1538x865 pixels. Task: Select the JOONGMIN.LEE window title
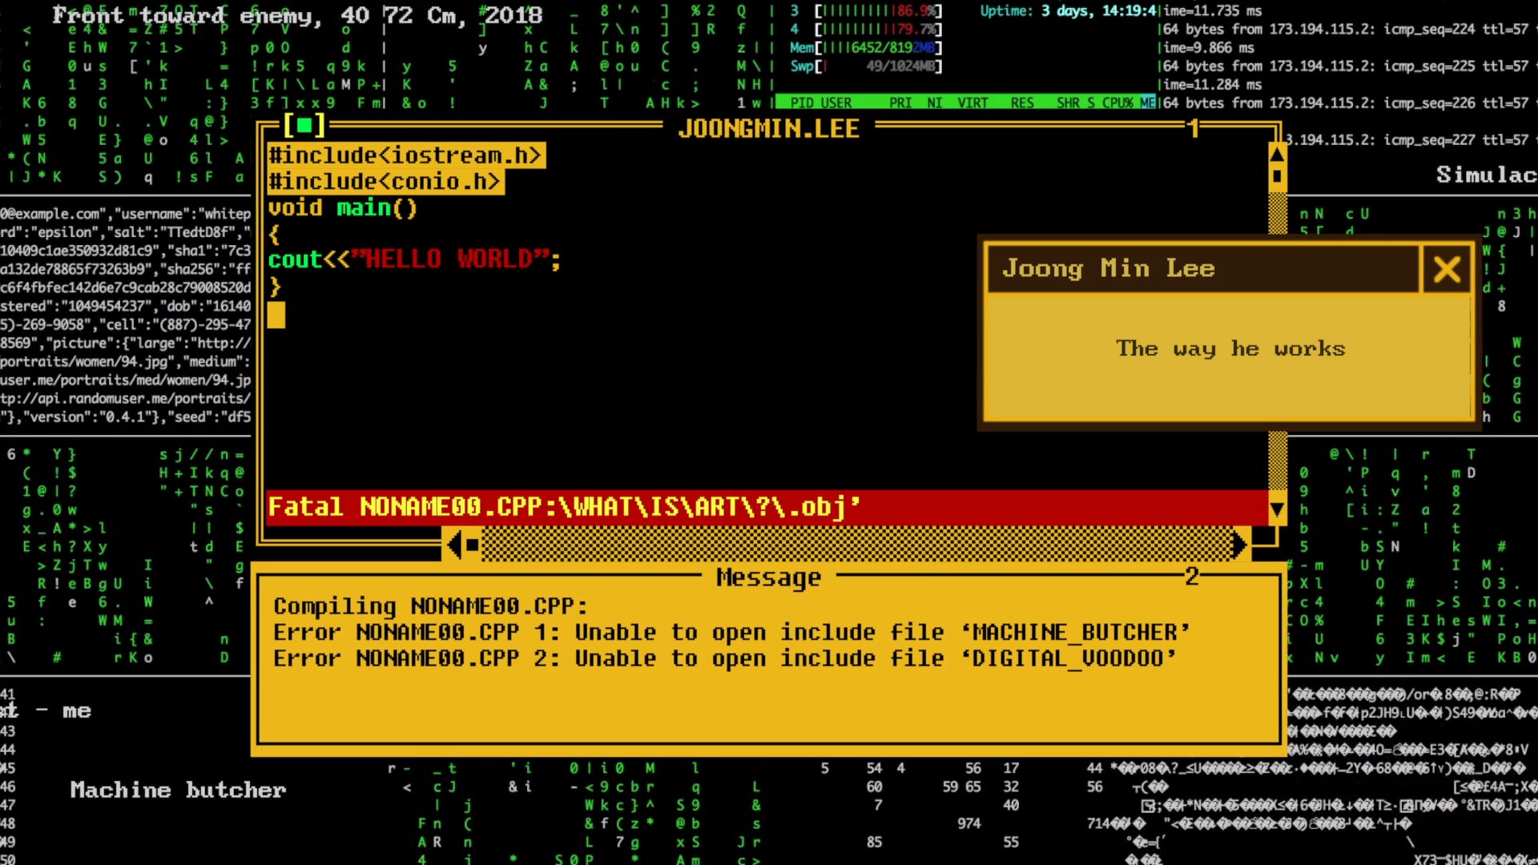pos(768,128)
